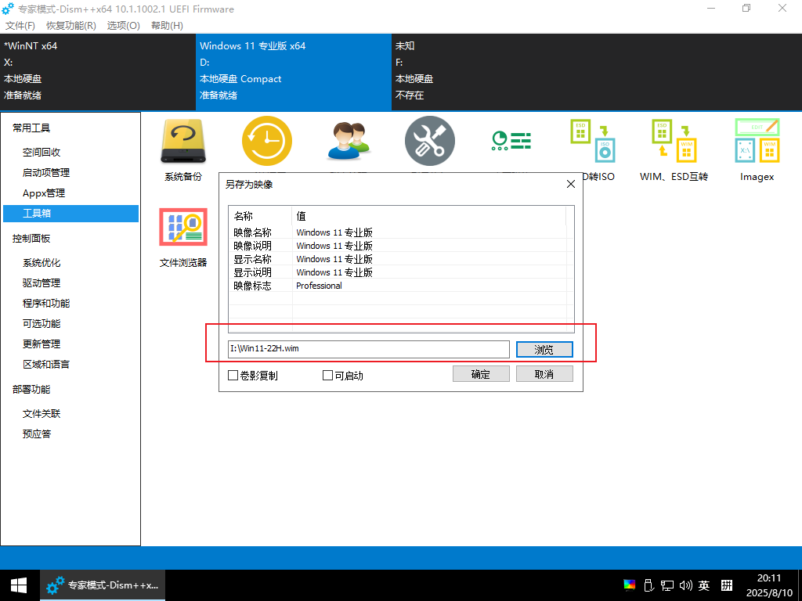The image size is (802, 601).
Task: Open the 帮助(H) menu
Action: pos(167,26)
